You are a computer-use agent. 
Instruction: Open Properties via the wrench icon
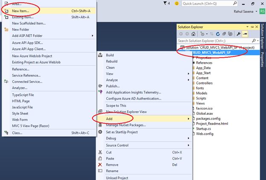point(239,34)
